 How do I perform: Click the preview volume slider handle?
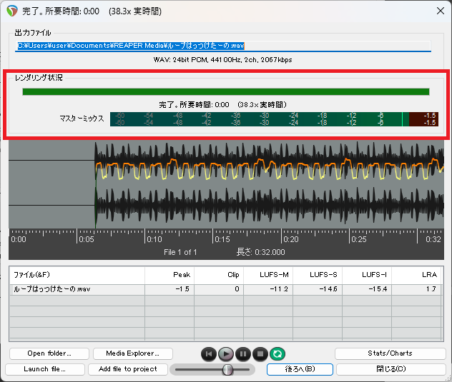click(227, 369)
